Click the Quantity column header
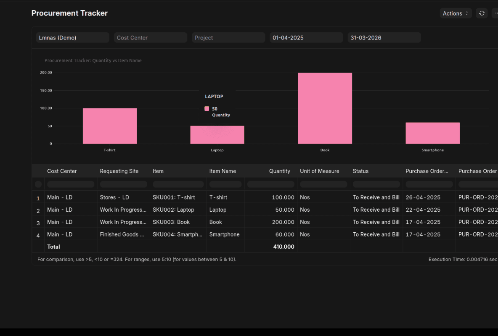 coord(280,171)
